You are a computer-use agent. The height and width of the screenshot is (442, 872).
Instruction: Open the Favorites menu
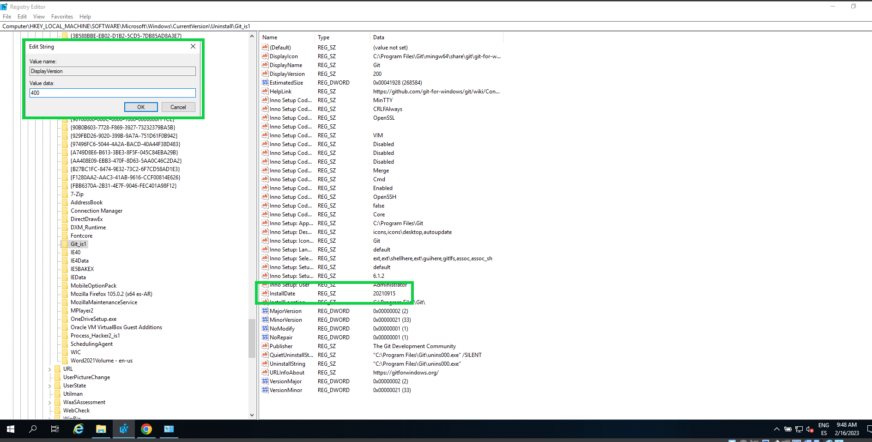pyautogui.click(x=61, y=16)
